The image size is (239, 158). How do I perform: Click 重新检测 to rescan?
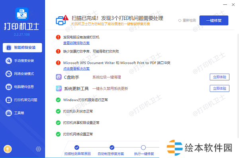click(x=187, y=20)
